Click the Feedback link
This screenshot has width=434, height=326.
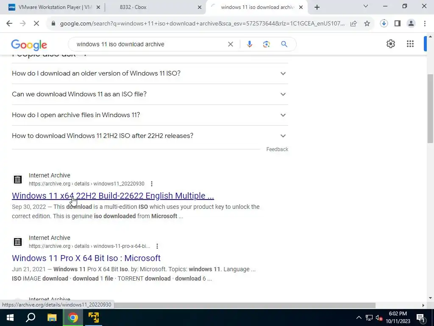[277, 149]
